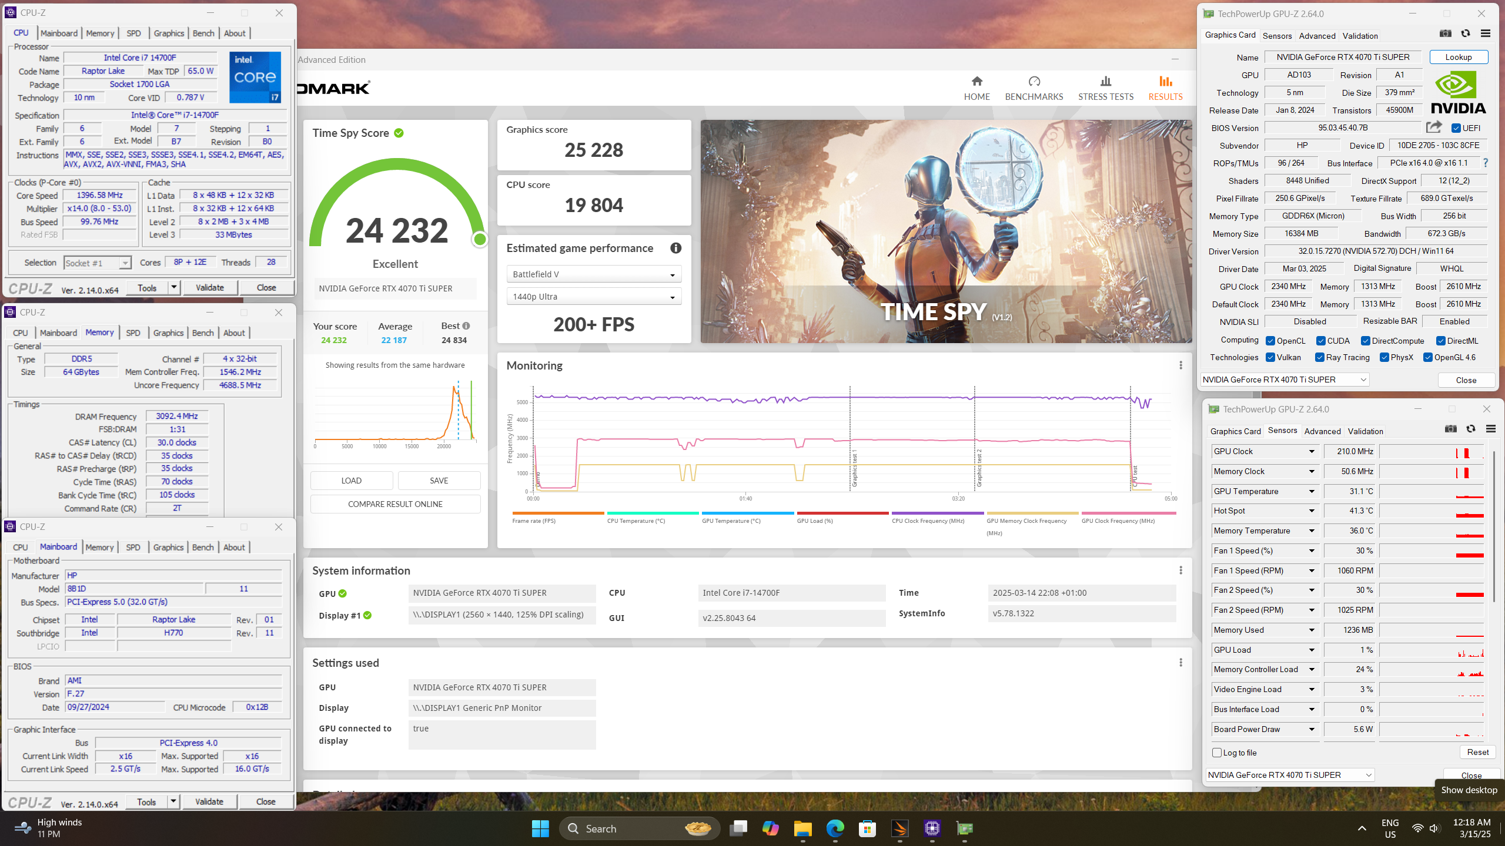Click Windows taskbar Search field
The width and height of the screenshot is (1505, 846).
(640, 829)
